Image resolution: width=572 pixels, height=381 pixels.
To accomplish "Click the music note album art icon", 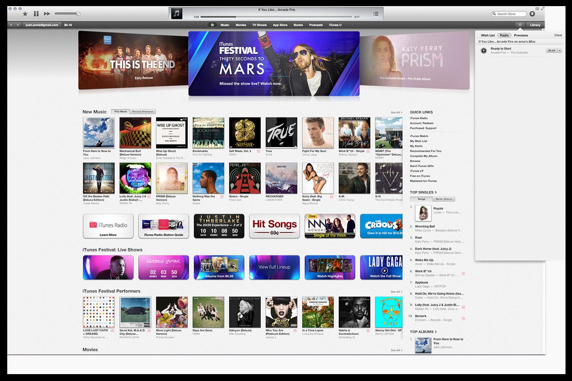I will [177, 14].
